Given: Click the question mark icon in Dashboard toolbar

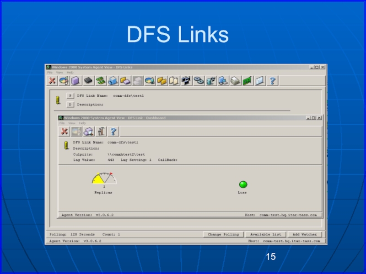Looking at the screenshot, I should coord(113,132).
